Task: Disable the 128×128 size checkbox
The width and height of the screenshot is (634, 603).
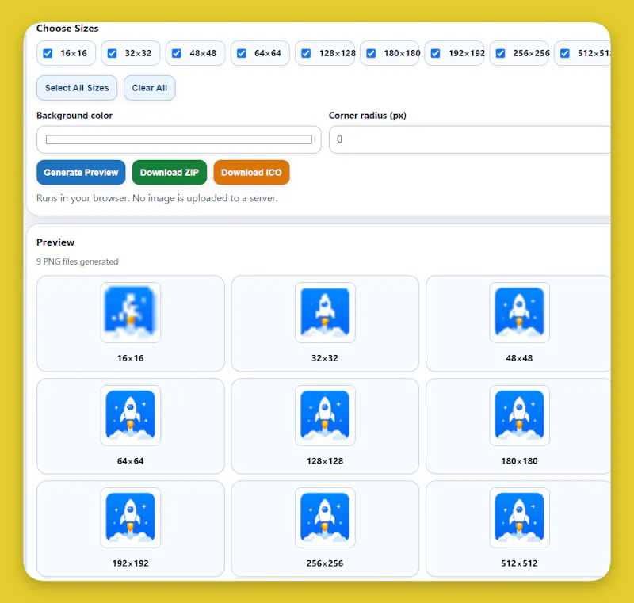Action: click(x=306, y=53)
